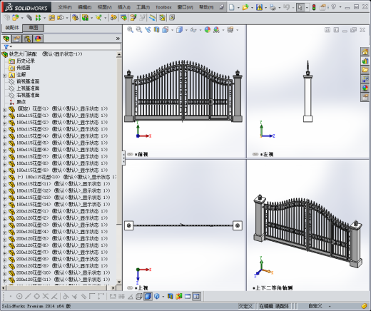Switch to the 草图 sketch tab
The image size is (371, 311).
coord(34,28)
